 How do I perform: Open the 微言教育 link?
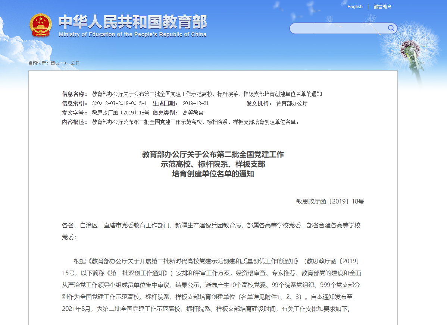(x=382, y=7)
